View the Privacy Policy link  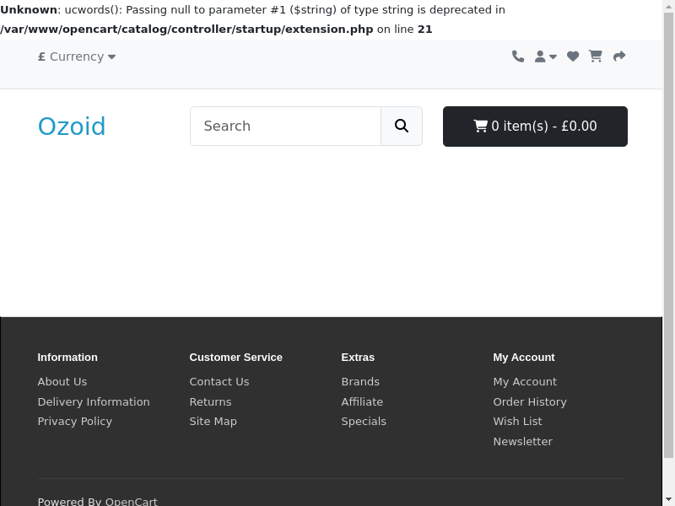[x=75, y=421]
